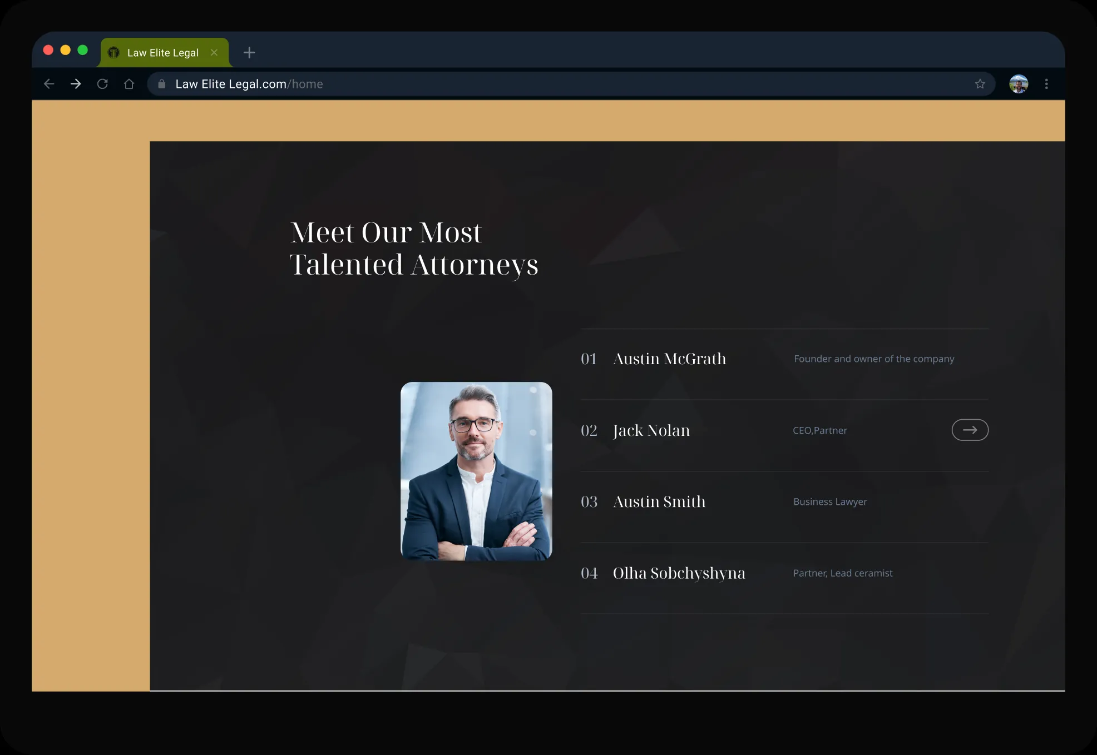Bookmark page with star icon
The image size is (1097, 755).
[x=980, y=84]
